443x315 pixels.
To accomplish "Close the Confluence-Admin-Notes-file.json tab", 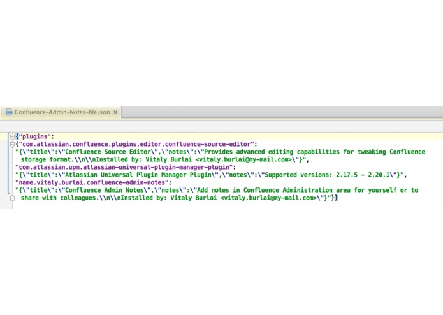I will [115, 112].
